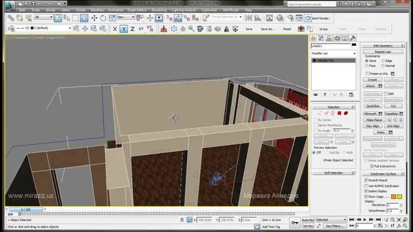
Task: Toggle the Split checkbox
Action: click(386, 93)
